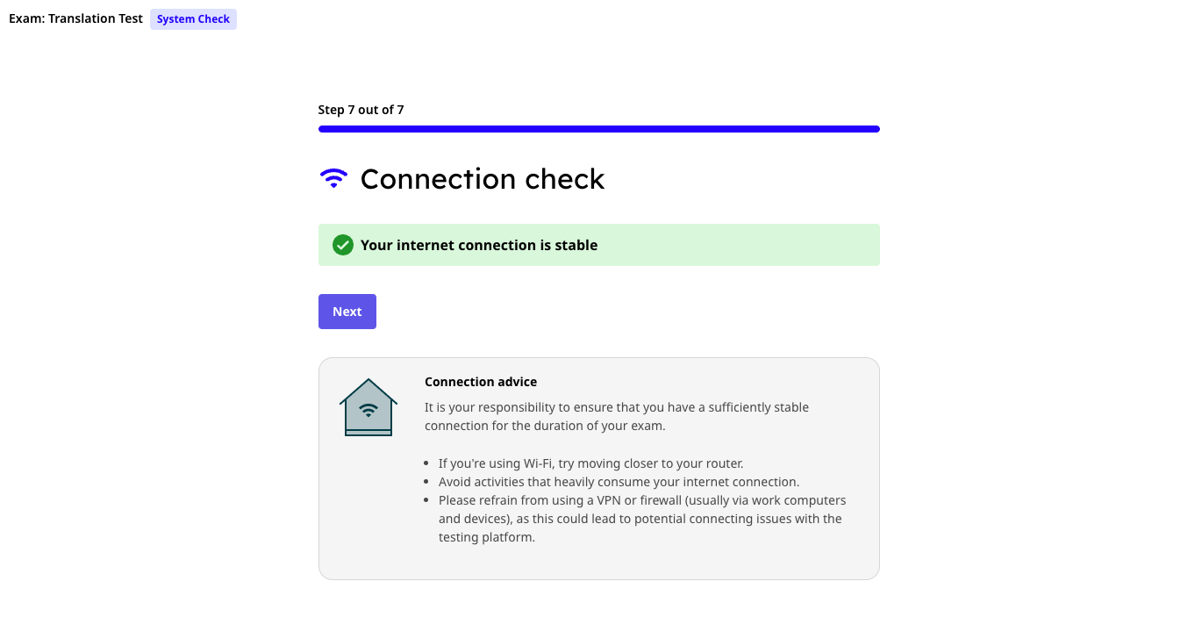
Task: Click the Exam: Translation Test title
Action: click(75, 18)
